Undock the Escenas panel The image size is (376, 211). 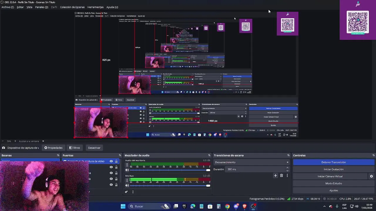pos(58,155)
